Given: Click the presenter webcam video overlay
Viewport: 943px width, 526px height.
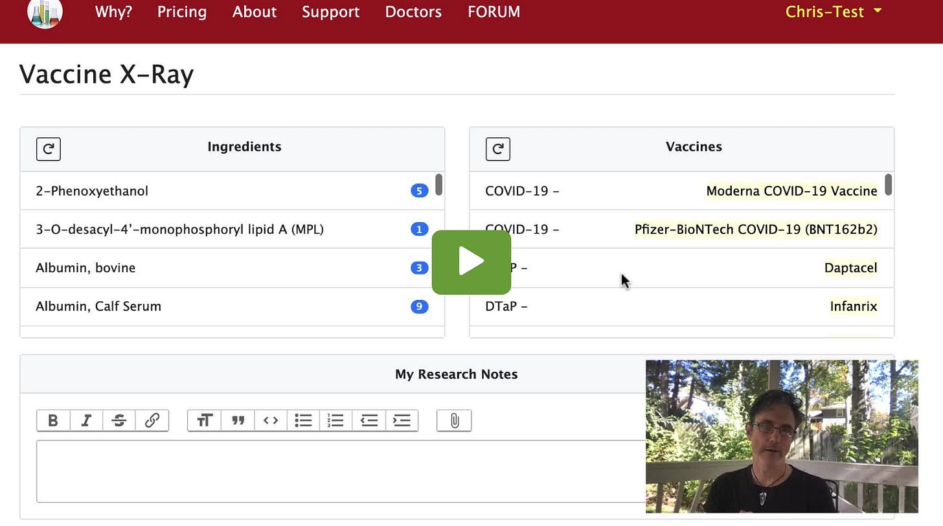Looking at the screenshot, I should (782, 437).
